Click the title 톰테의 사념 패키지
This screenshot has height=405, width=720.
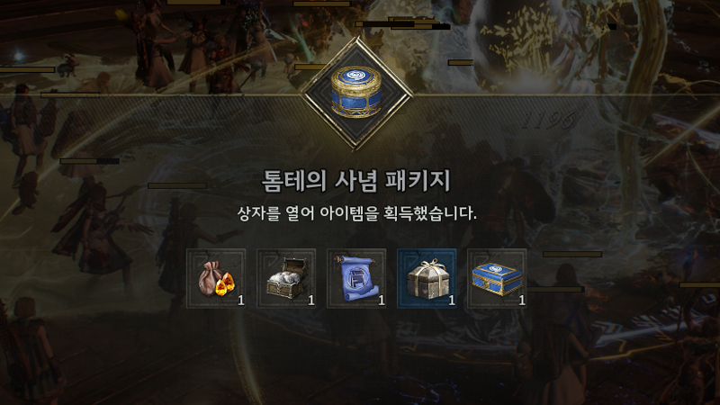356,181
